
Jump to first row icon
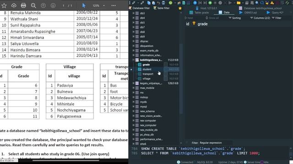click(x=200, y=3)
